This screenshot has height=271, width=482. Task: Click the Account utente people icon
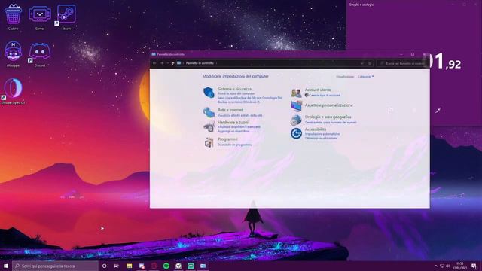coord(296,93)
